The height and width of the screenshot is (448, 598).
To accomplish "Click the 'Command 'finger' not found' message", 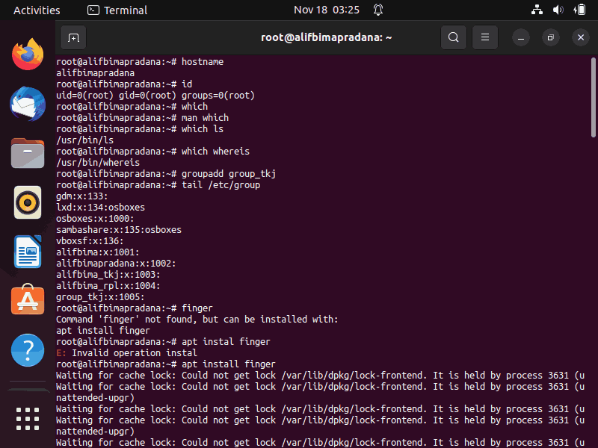I will (197, 320).
